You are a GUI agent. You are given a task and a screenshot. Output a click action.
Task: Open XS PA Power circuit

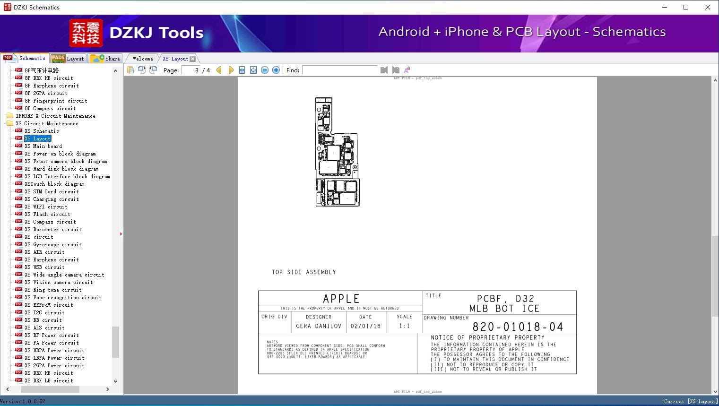(x=52, y=343)
